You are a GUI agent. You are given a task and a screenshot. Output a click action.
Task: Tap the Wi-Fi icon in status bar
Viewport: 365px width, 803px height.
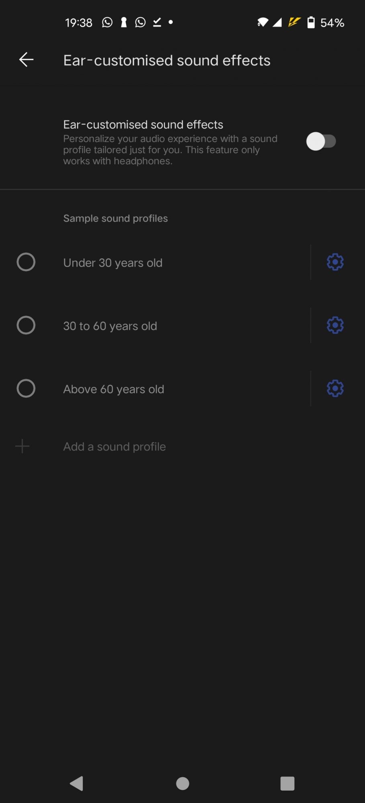point(263,22)
